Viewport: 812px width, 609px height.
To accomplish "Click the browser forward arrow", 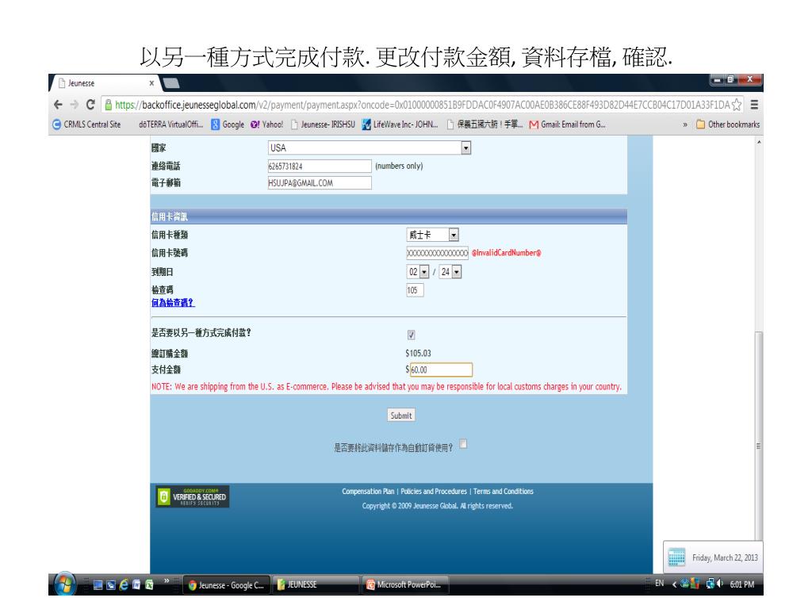I will click(x=74, y=105).
